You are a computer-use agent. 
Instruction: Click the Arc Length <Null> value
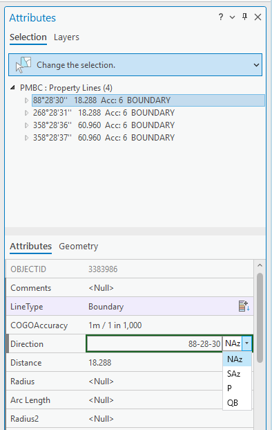pos(101,400)
